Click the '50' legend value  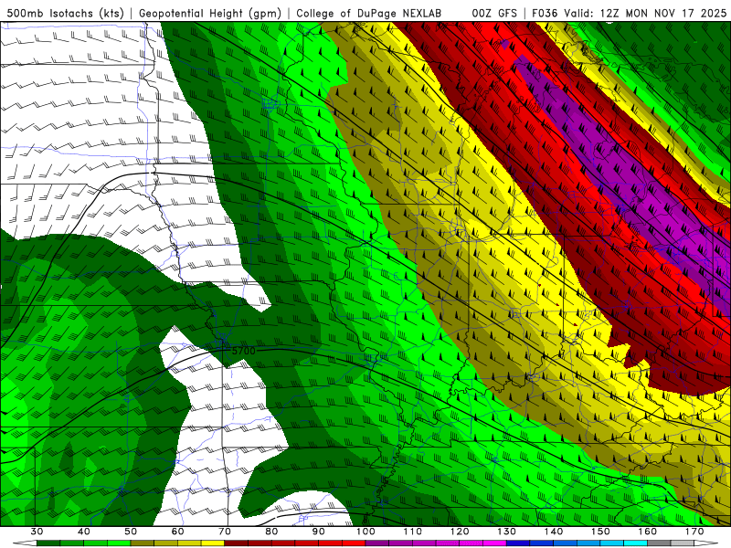point(131,532)
